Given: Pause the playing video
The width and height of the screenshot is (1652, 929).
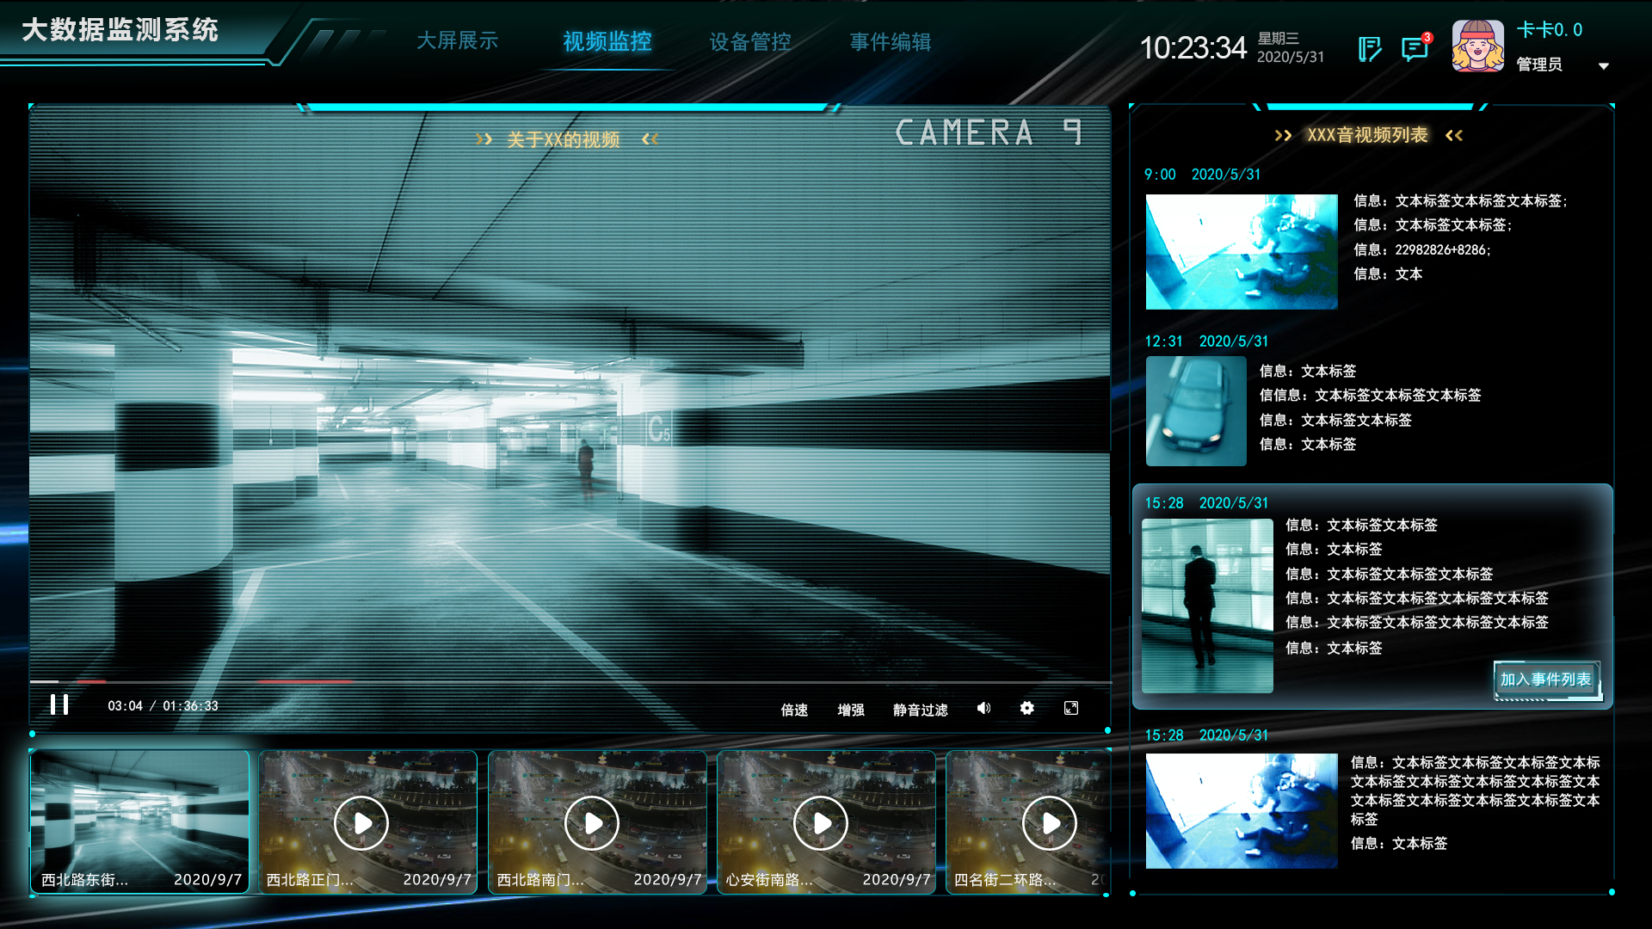Looking at the screenshot, I should [59, 705].
